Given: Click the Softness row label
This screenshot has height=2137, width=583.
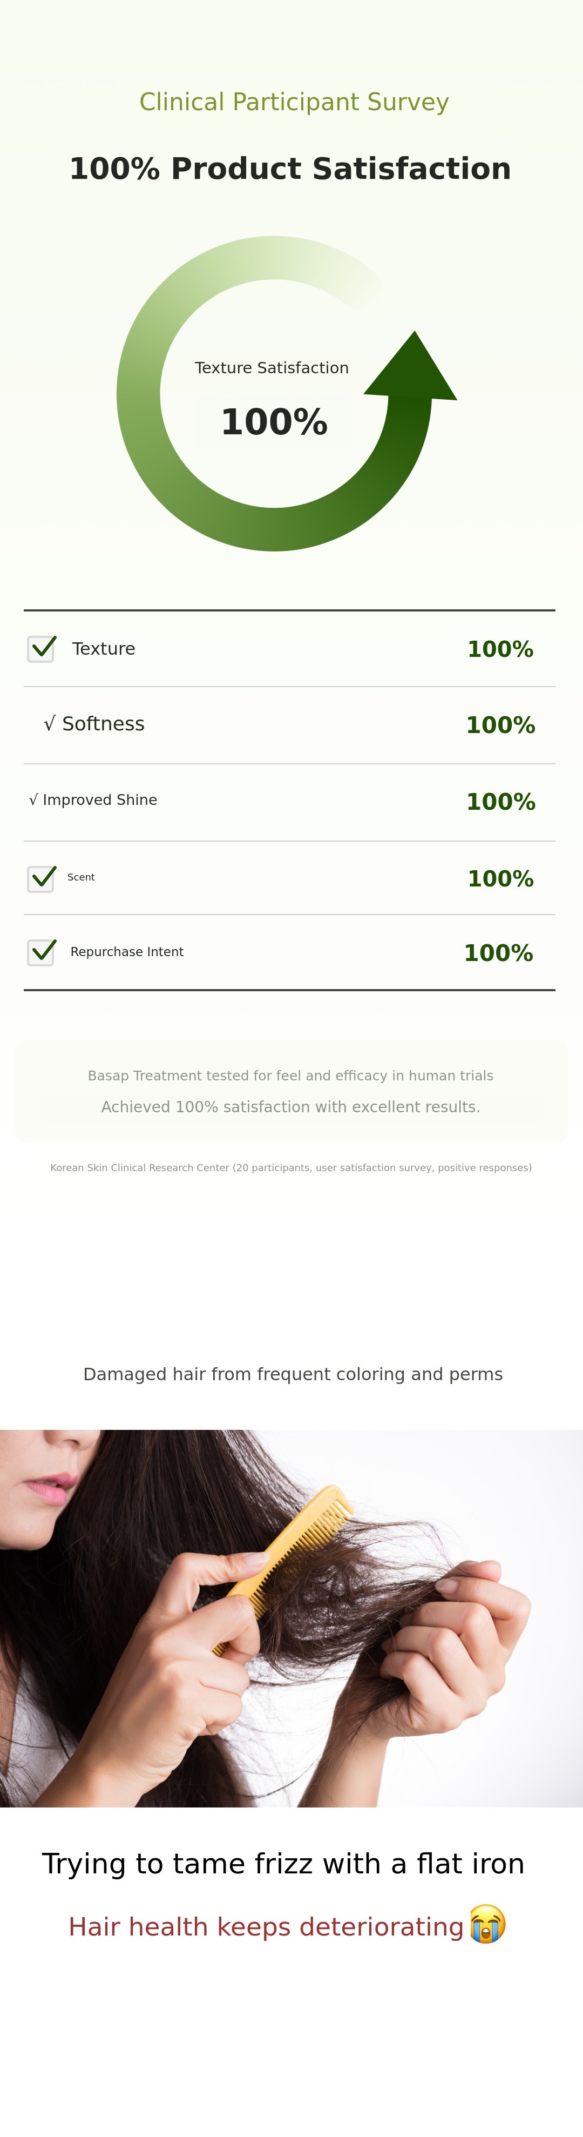Looking at the screenshot, I should point(94,724).
